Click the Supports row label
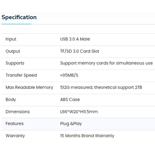The width and height of the screenshot is (155, 155). pyautogui.click(x=15, y=63)
